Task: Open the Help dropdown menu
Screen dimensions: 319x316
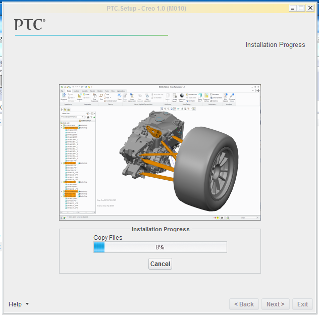Action: point(19,304)
